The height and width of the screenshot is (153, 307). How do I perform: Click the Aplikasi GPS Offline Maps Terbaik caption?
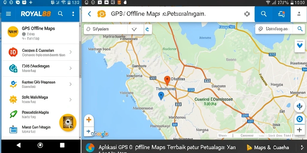pos(167,147)
